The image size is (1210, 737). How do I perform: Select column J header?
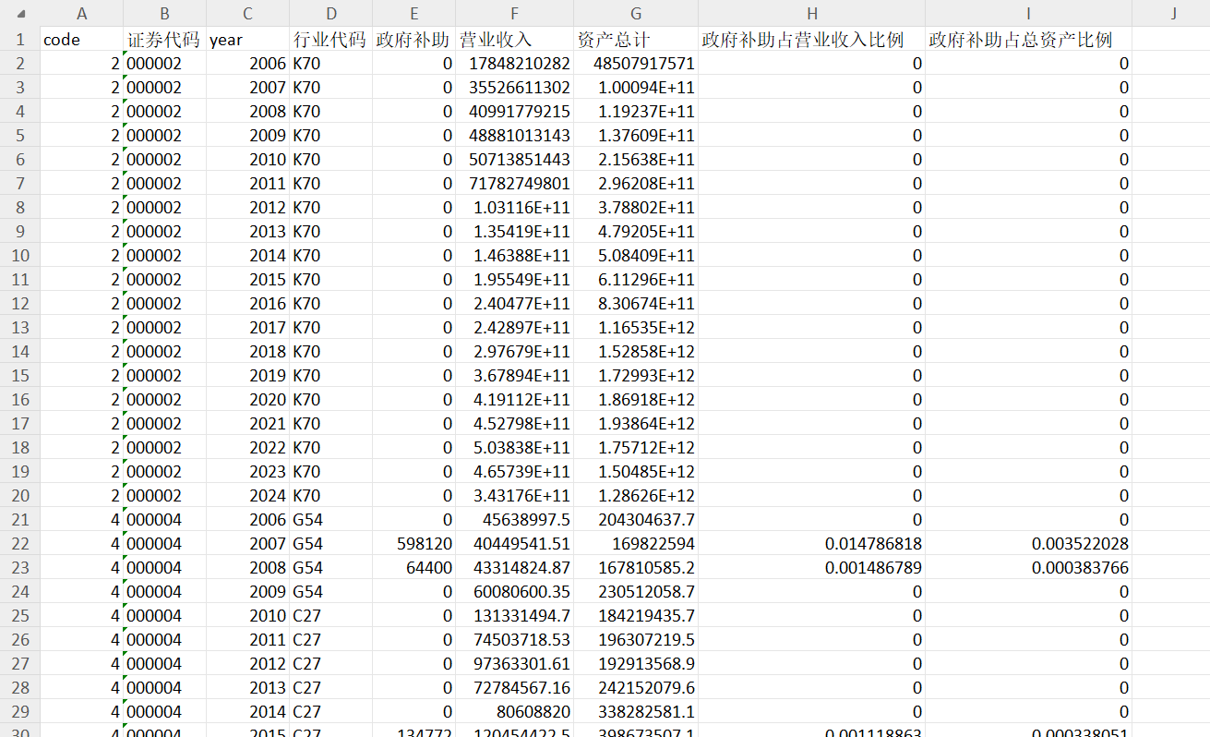point(1171,14)
